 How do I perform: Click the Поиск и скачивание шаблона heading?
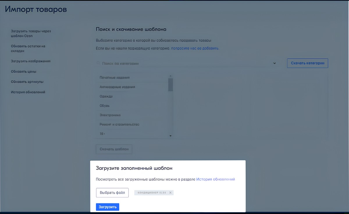[x=131, y=29]
